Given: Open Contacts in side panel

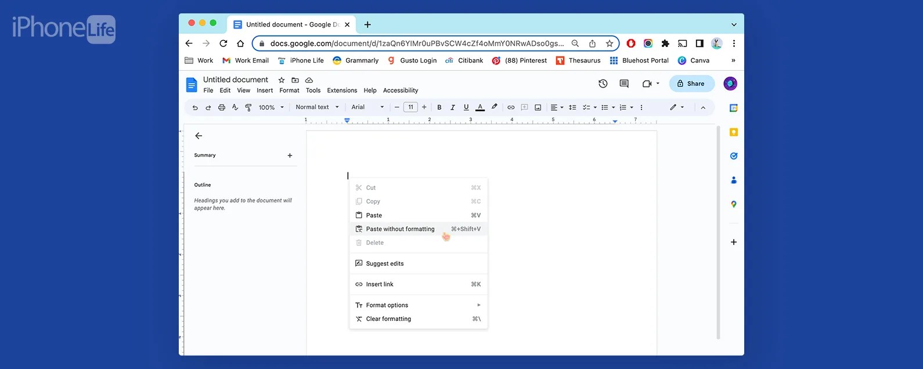Looking at the screenshot, I should click(x=734, y=180).
